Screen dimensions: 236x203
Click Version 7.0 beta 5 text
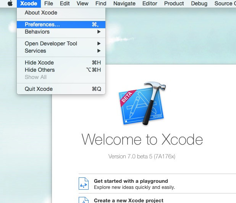point(142,156)
